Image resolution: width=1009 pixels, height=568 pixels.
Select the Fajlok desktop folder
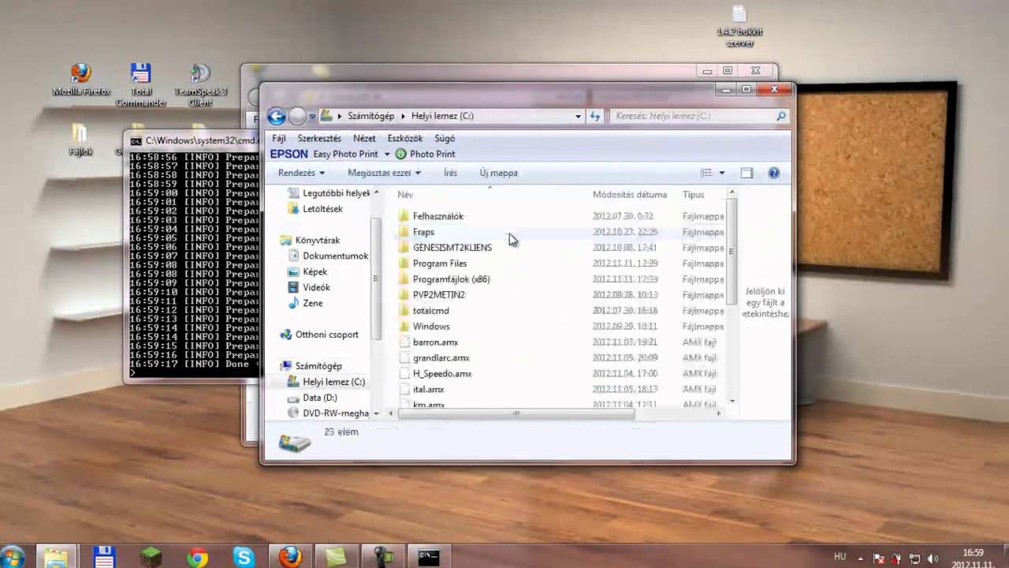pos(80,140)
